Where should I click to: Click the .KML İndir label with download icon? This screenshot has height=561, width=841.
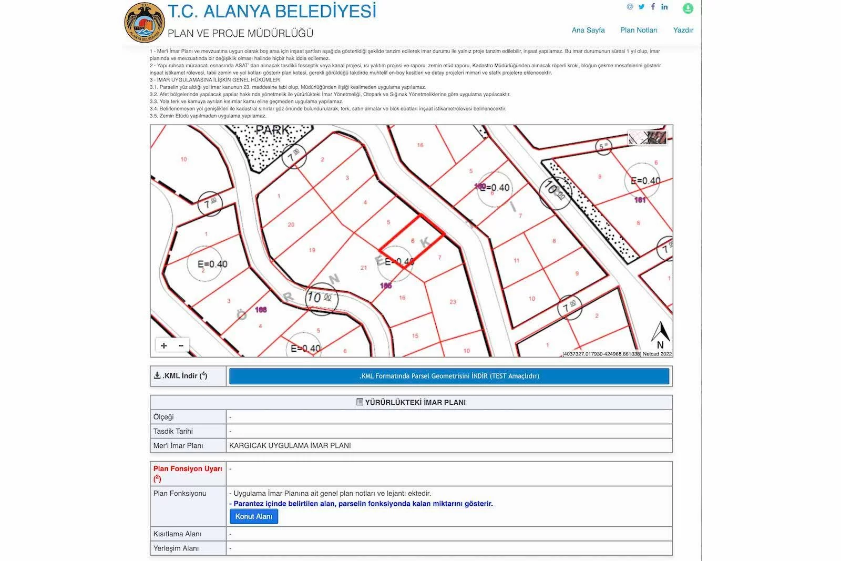(180, 375)
